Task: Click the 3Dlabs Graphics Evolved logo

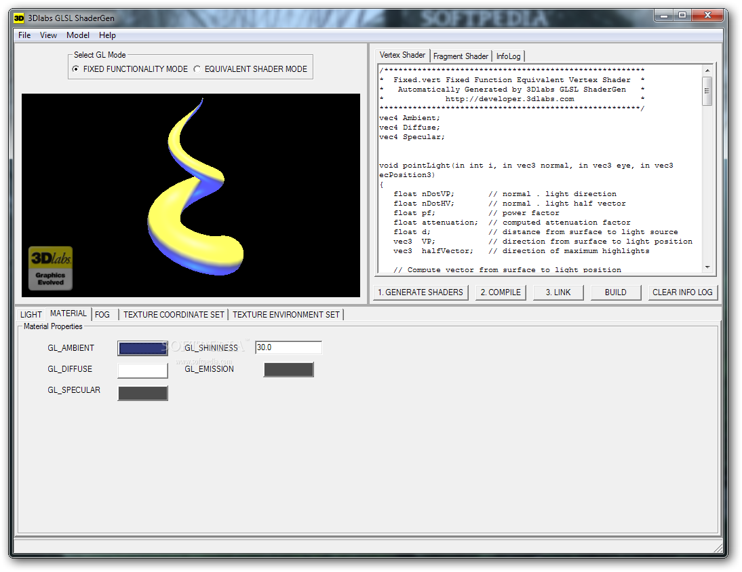Action: pos(51,268)
